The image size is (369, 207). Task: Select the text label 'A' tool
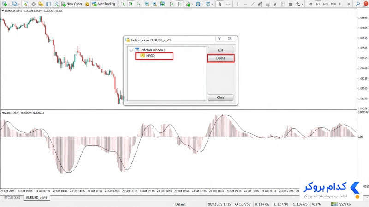[x=275, y=4]
